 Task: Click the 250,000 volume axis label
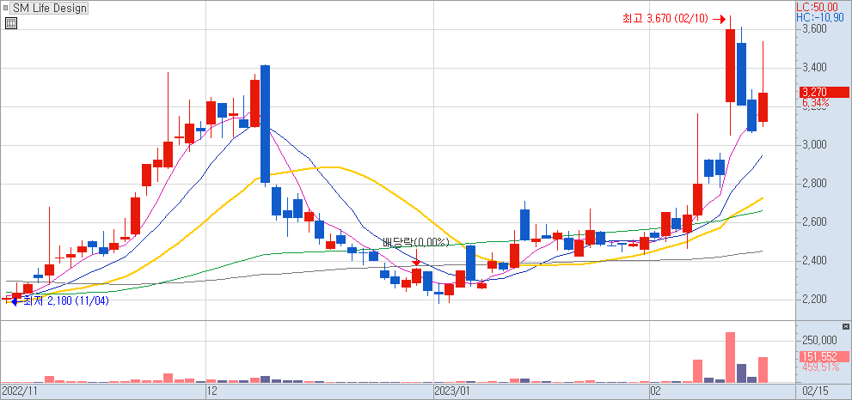coord(819,340)
